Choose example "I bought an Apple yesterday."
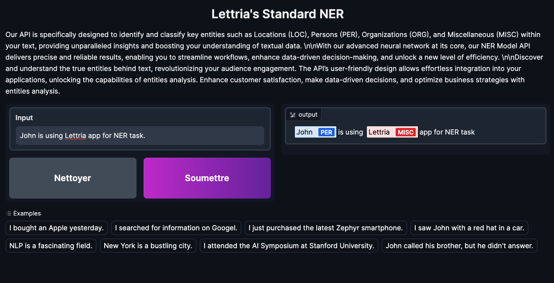This screenshot has height=283, width=554. pos(57,228)
